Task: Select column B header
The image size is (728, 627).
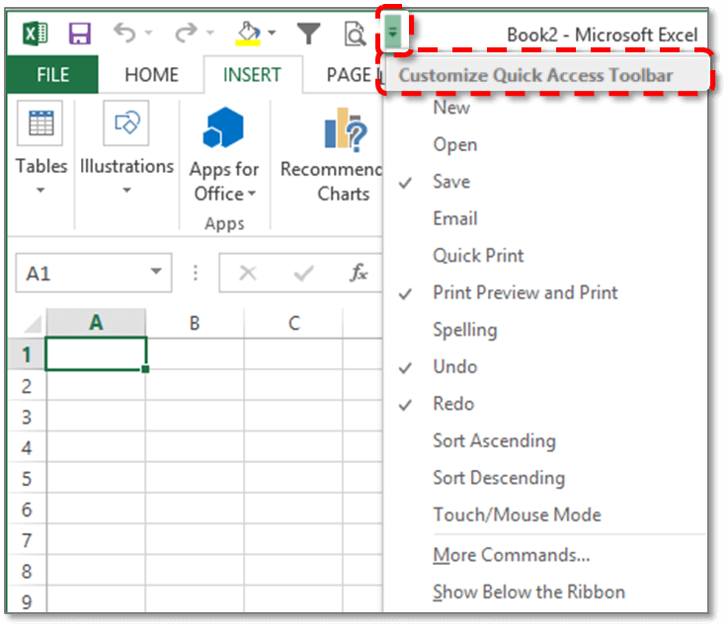Action: tap(195, 323)
